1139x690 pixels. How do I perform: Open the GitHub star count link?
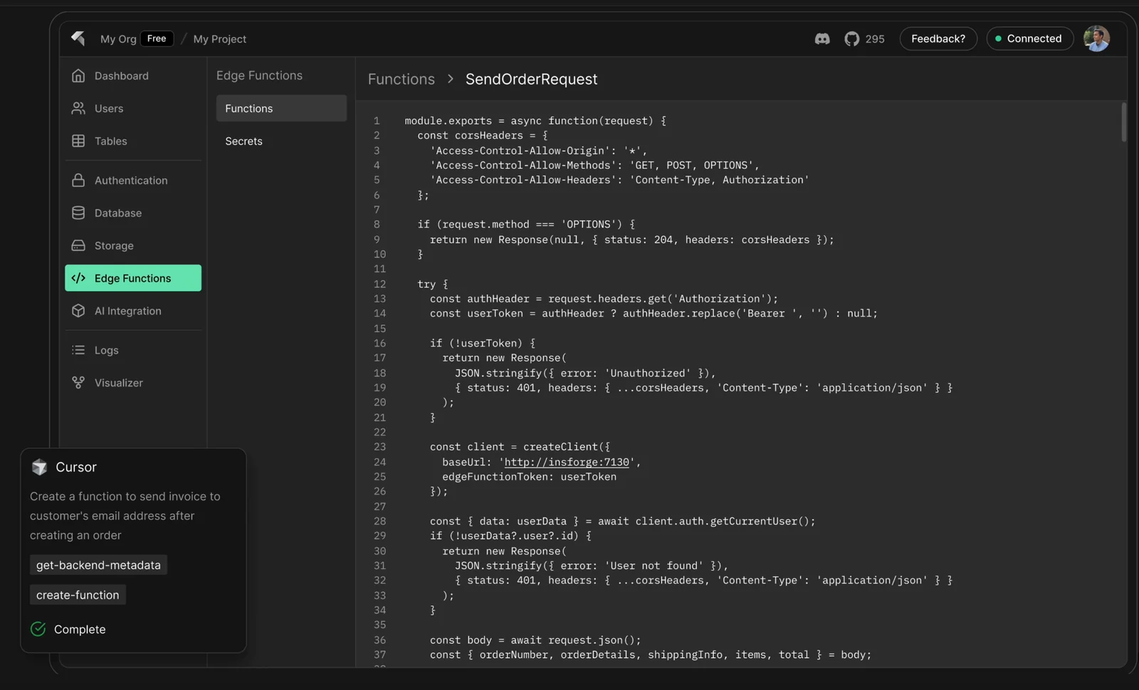click(865, 39)
